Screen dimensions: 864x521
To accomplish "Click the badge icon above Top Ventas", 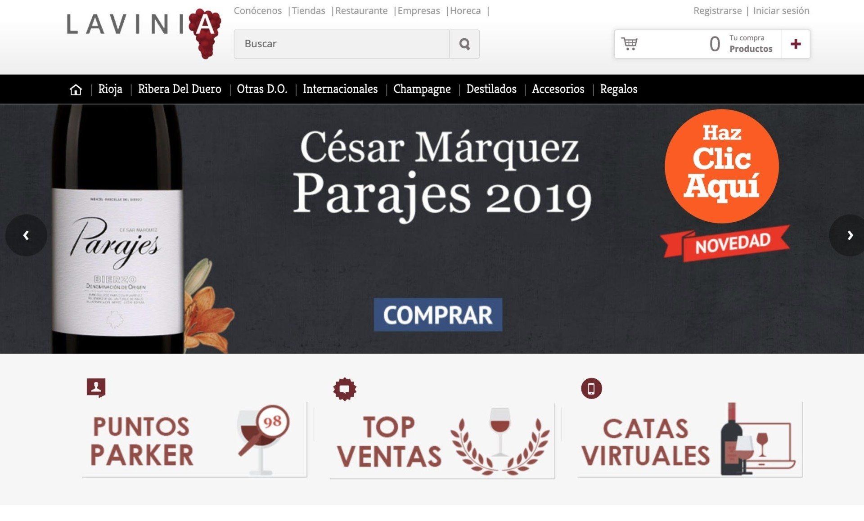I will [345, 389].
